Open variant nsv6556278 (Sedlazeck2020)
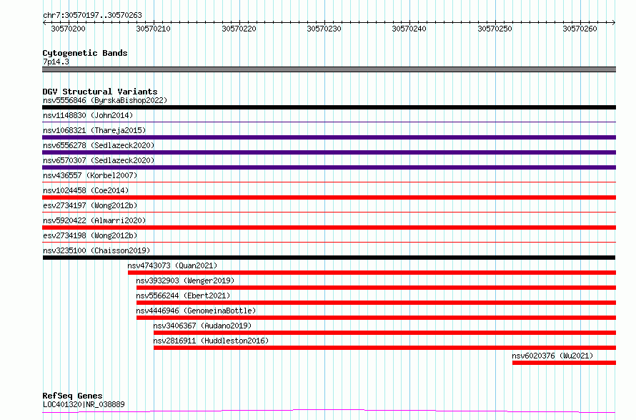636x420 pixels. 99,145
